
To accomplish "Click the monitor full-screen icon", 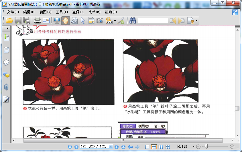I will [x=57, y=21].
